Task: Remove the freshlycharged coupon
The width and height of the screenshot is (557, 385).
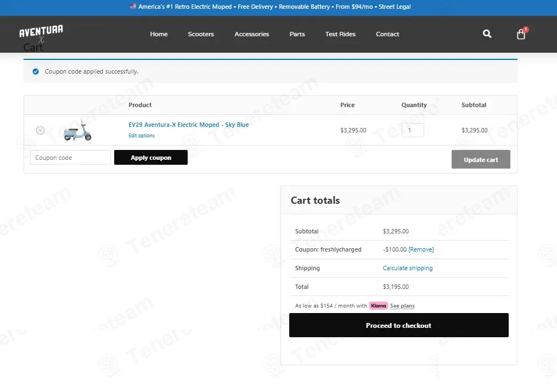Action: tap(421, 249)
